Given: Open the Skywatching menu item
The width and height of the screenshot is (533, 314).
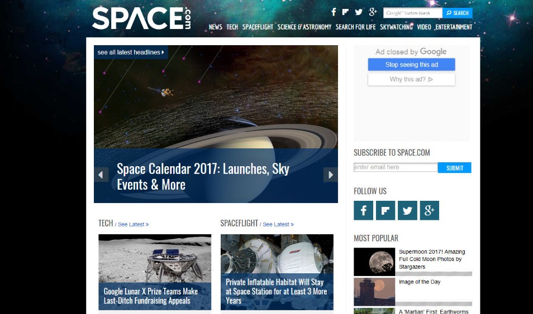Looking at the screenshot, I should point(396,27).
